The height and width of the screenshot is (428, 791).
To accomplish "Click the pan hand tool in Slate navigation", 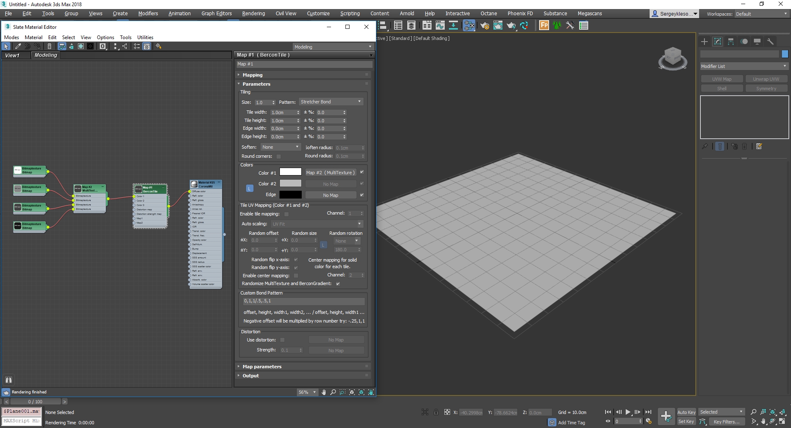I will pyautogui.click(x=324, y=392).
